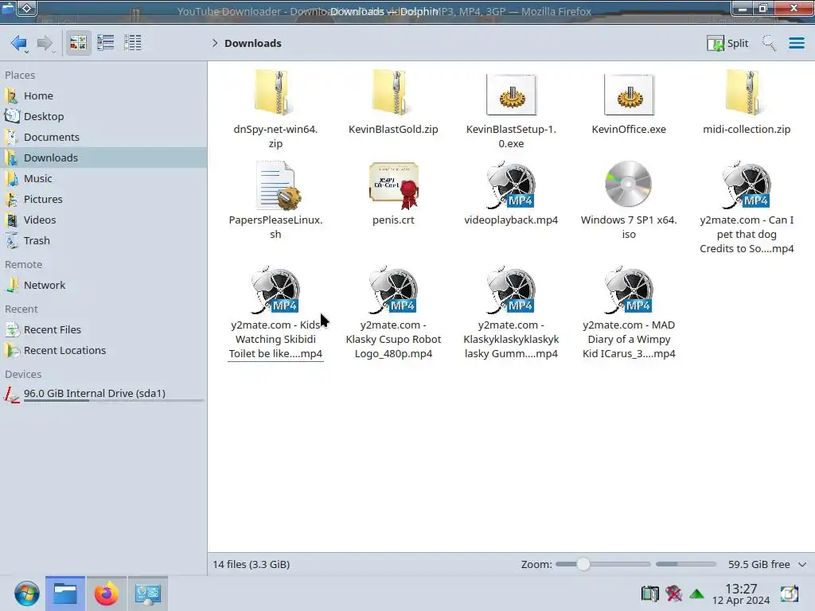The height and width of the screenshot is (611, 815).
Task: Select the 'Can I pet that dog' mp4 icon
Action: pos(747,185)
